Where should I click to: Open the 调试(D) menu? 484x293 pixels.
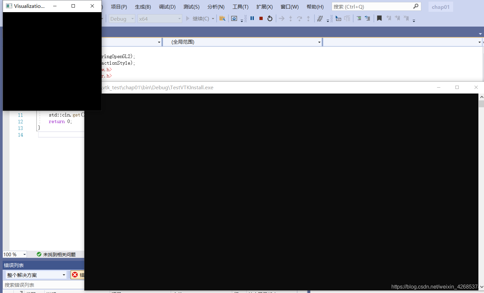pyautogui.click(x=167, y=6)
